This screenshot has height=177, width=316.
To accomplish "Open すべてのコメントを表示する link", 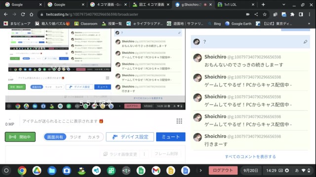I will pos(250,156).
